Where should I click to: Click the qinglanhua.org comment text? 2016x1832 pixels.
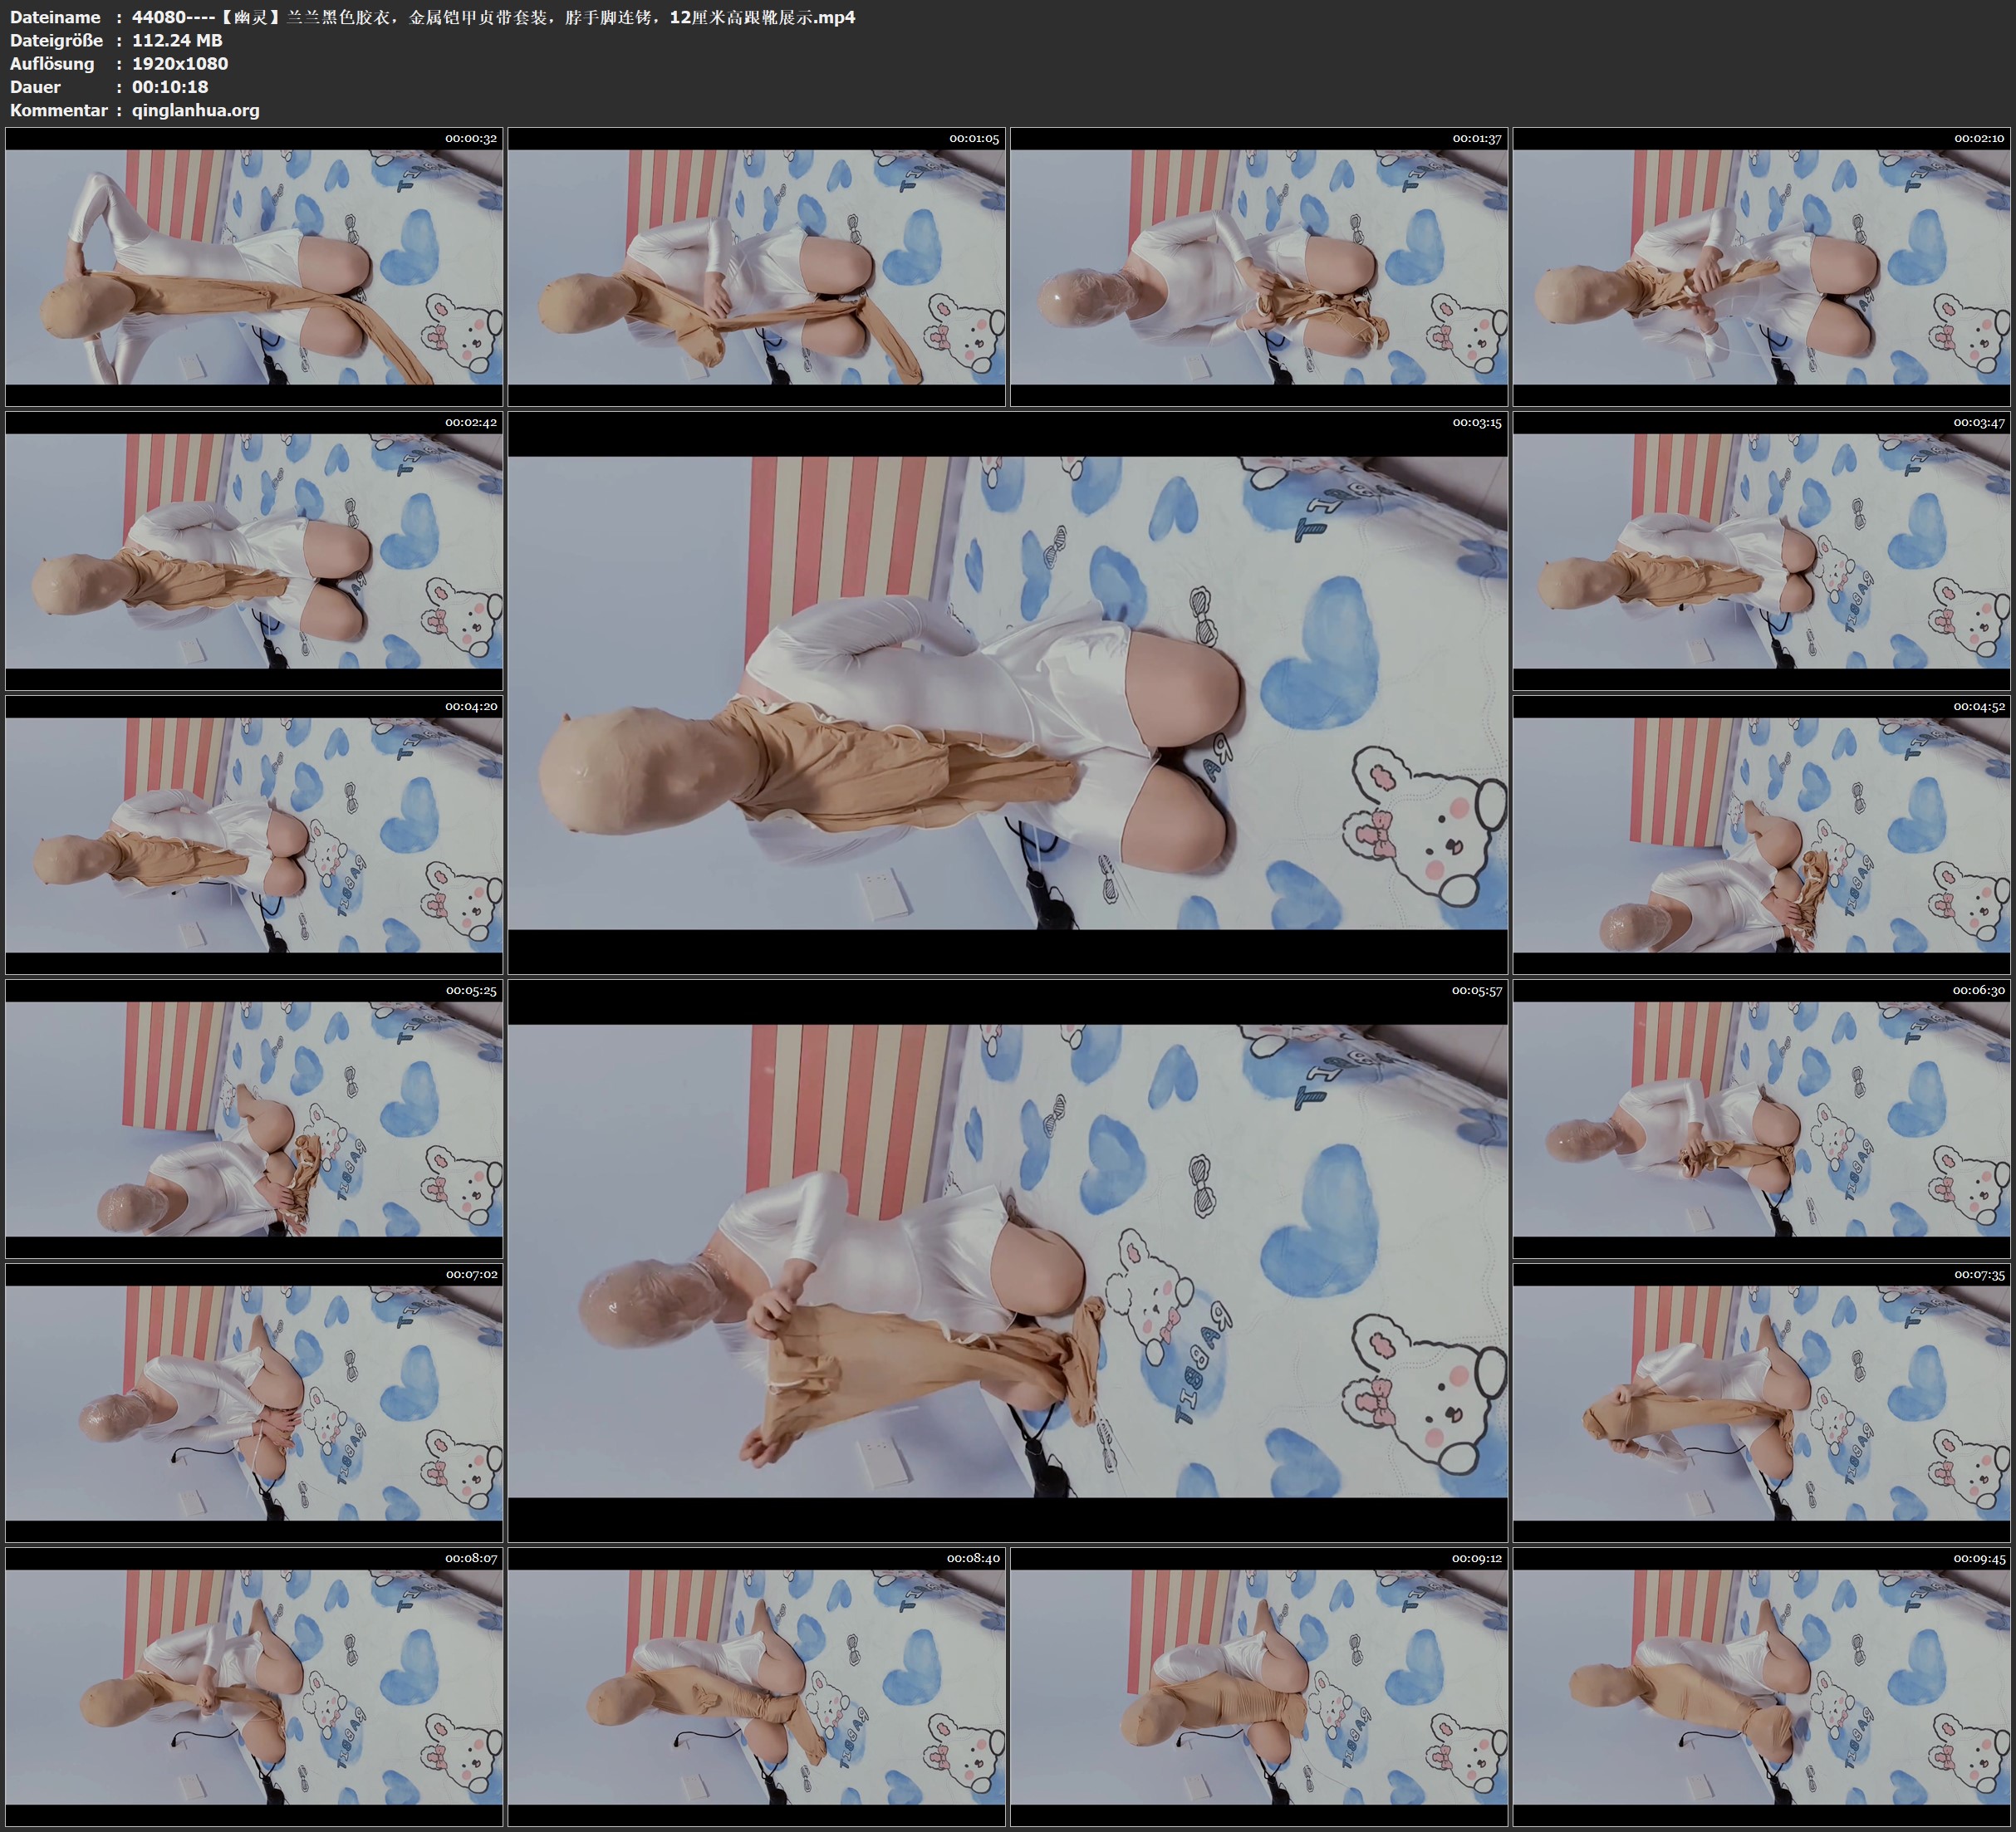(195, 110)
